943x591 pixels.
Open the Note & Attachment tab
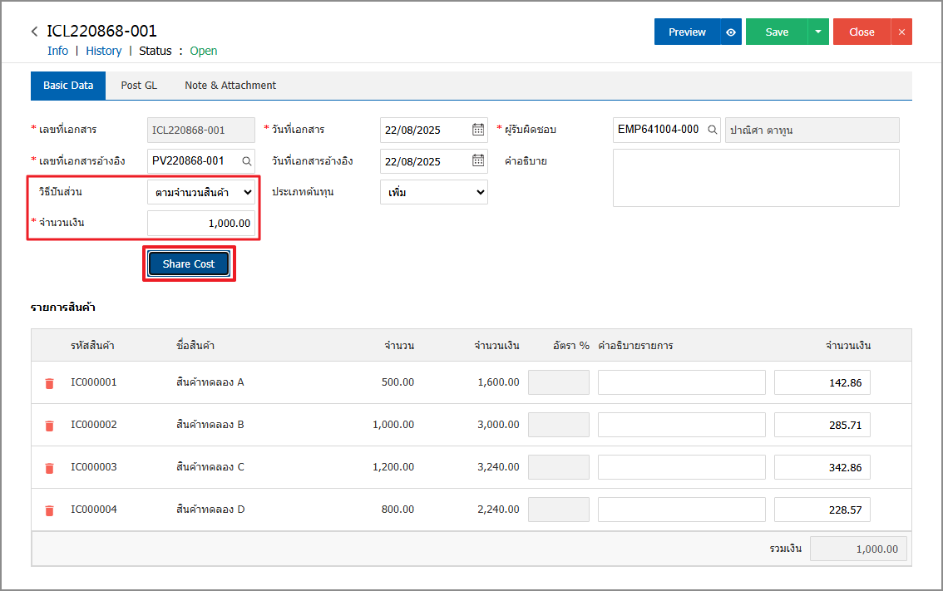coord(230,86)
